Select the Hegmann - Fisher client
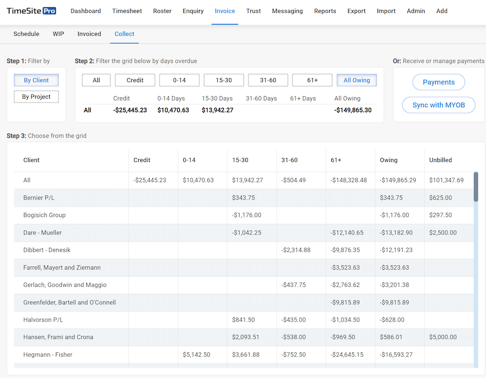This screenshot has height=378, width=486. click(x=244, y=355)
